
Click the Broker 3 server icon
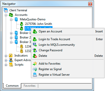16,42
